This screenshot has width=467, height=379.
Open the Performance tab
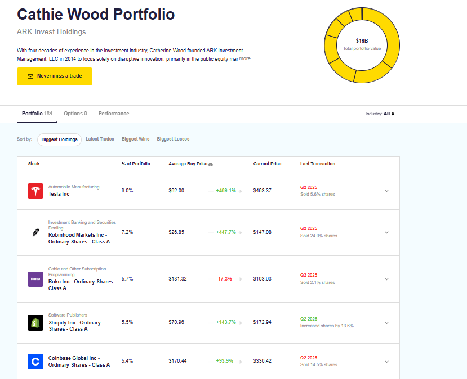tap(114, 114)
